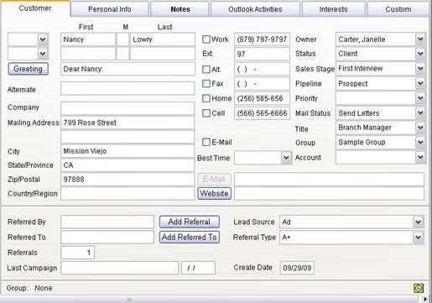The image size is (432, 303).
Task: Click the Cell phone number field
Action: click(x=262, y=113)
